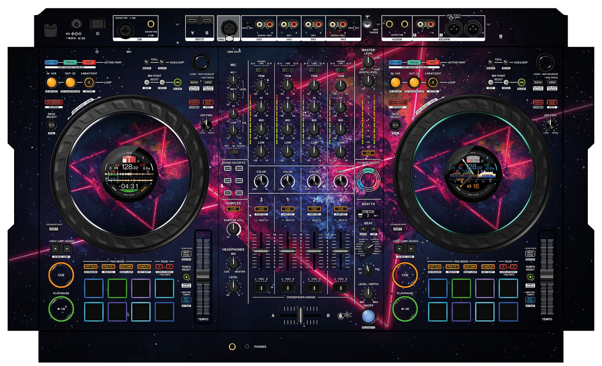Toggle SLIP button on left deck
The height and width of the screenshot is (366, 602).
[209, 102]
